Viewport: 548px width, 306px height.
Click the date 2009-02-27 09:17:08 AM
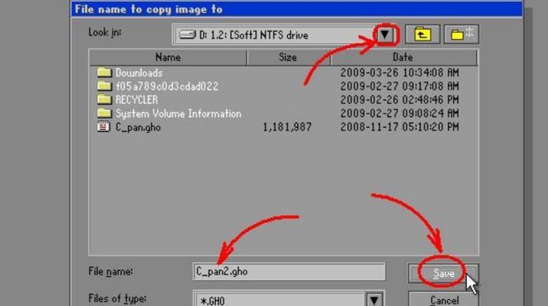(x=400, y=86)
